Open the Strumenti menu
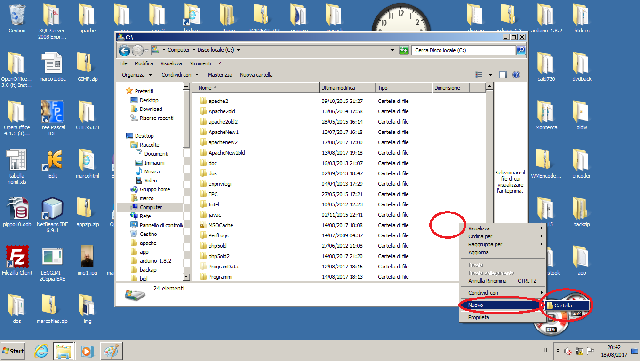This screenshot has width=640, height=361. click(x=200, y=63)
